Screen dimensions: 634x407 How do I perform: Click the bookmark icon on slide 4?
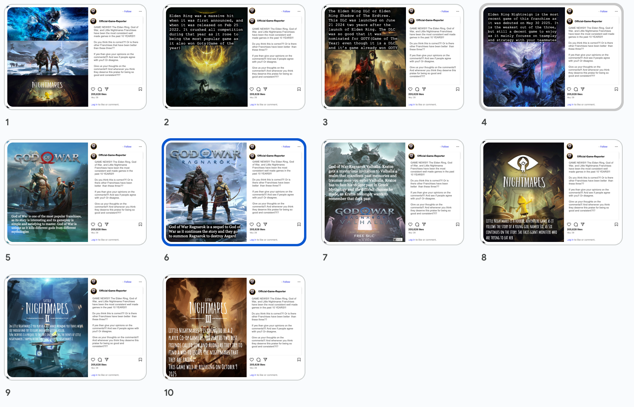click(x=616, y=89)
